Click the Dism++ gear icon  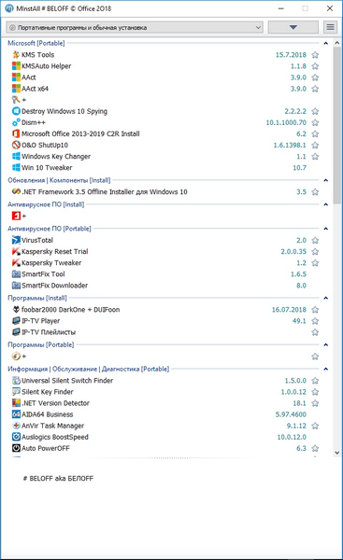tap(16, 122)
